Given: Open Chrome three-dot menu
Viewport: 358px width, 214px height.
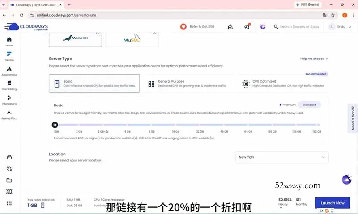Looking at the screenshot, I should [354, 15].
